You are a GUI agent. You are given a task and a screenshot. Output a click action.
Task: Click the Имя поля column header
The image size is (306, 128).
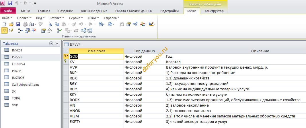pyautogui.click(x=96, y=51)
